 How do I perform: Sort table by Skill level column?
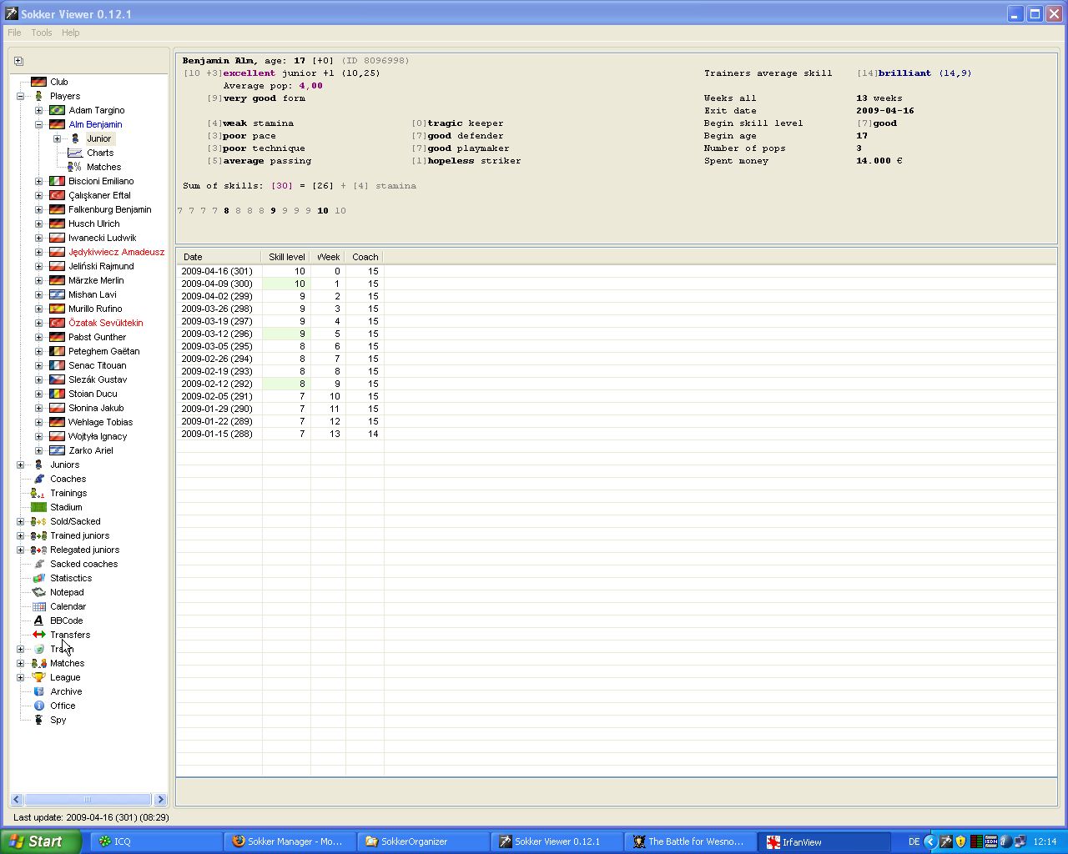point(286,257)
